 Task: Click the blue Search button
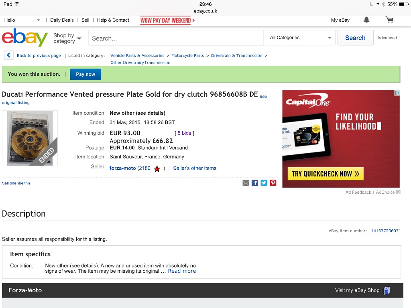(x=355, y=38)
